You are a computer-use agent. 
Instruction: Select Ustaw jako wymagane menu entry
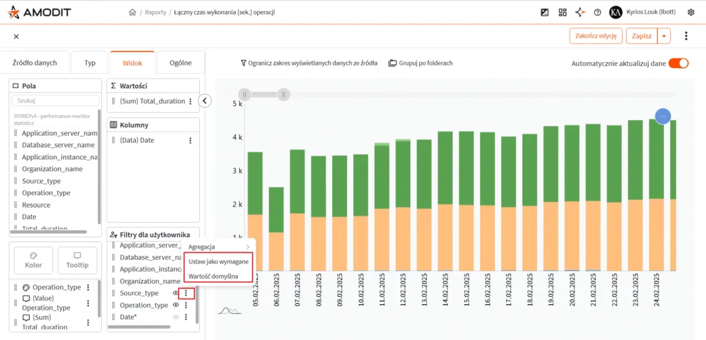point(219,261)
